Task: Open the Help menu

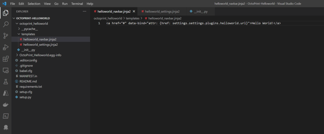Action: (90, 4)
